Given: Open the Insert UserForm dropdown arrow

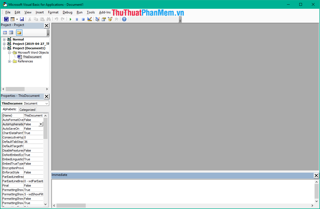Looking at the screenshot, I should pos(17,19).
